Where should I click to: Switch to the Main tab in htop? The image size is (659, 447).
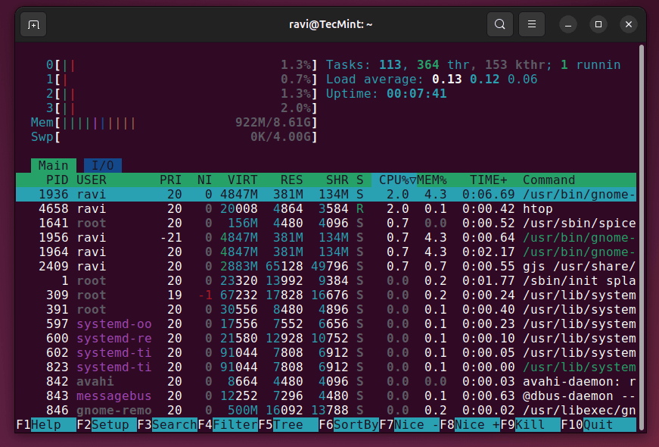(54, 165)
